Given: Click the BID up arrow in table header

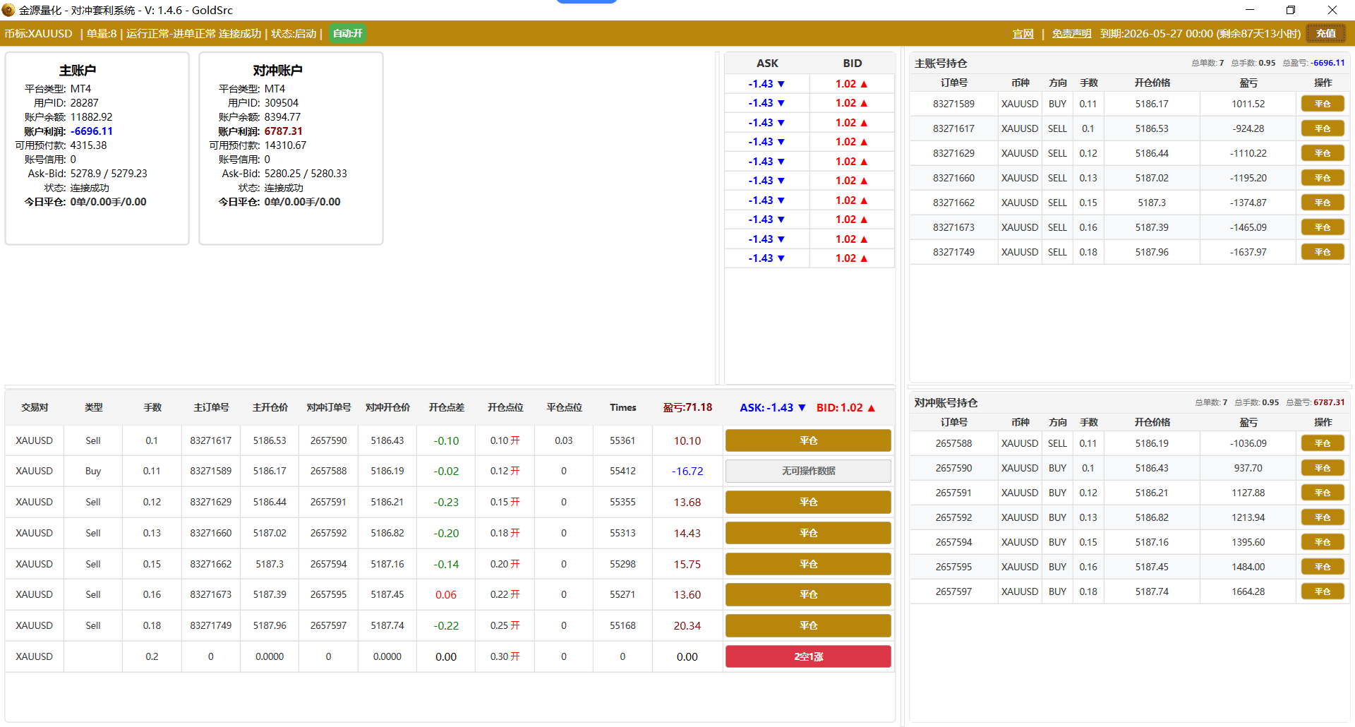Looking at the screenshot, I should [871, 408].
